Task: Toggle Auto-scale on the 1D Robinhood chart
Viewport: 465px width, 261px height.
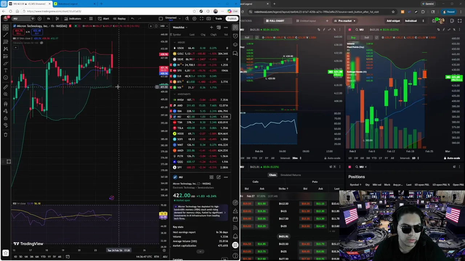Action: coord(452,158)
